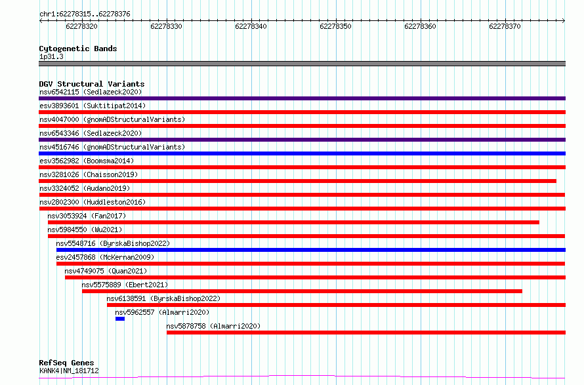
Task: Click the 62278320 ruler position
Action: (x=81, y=26)
